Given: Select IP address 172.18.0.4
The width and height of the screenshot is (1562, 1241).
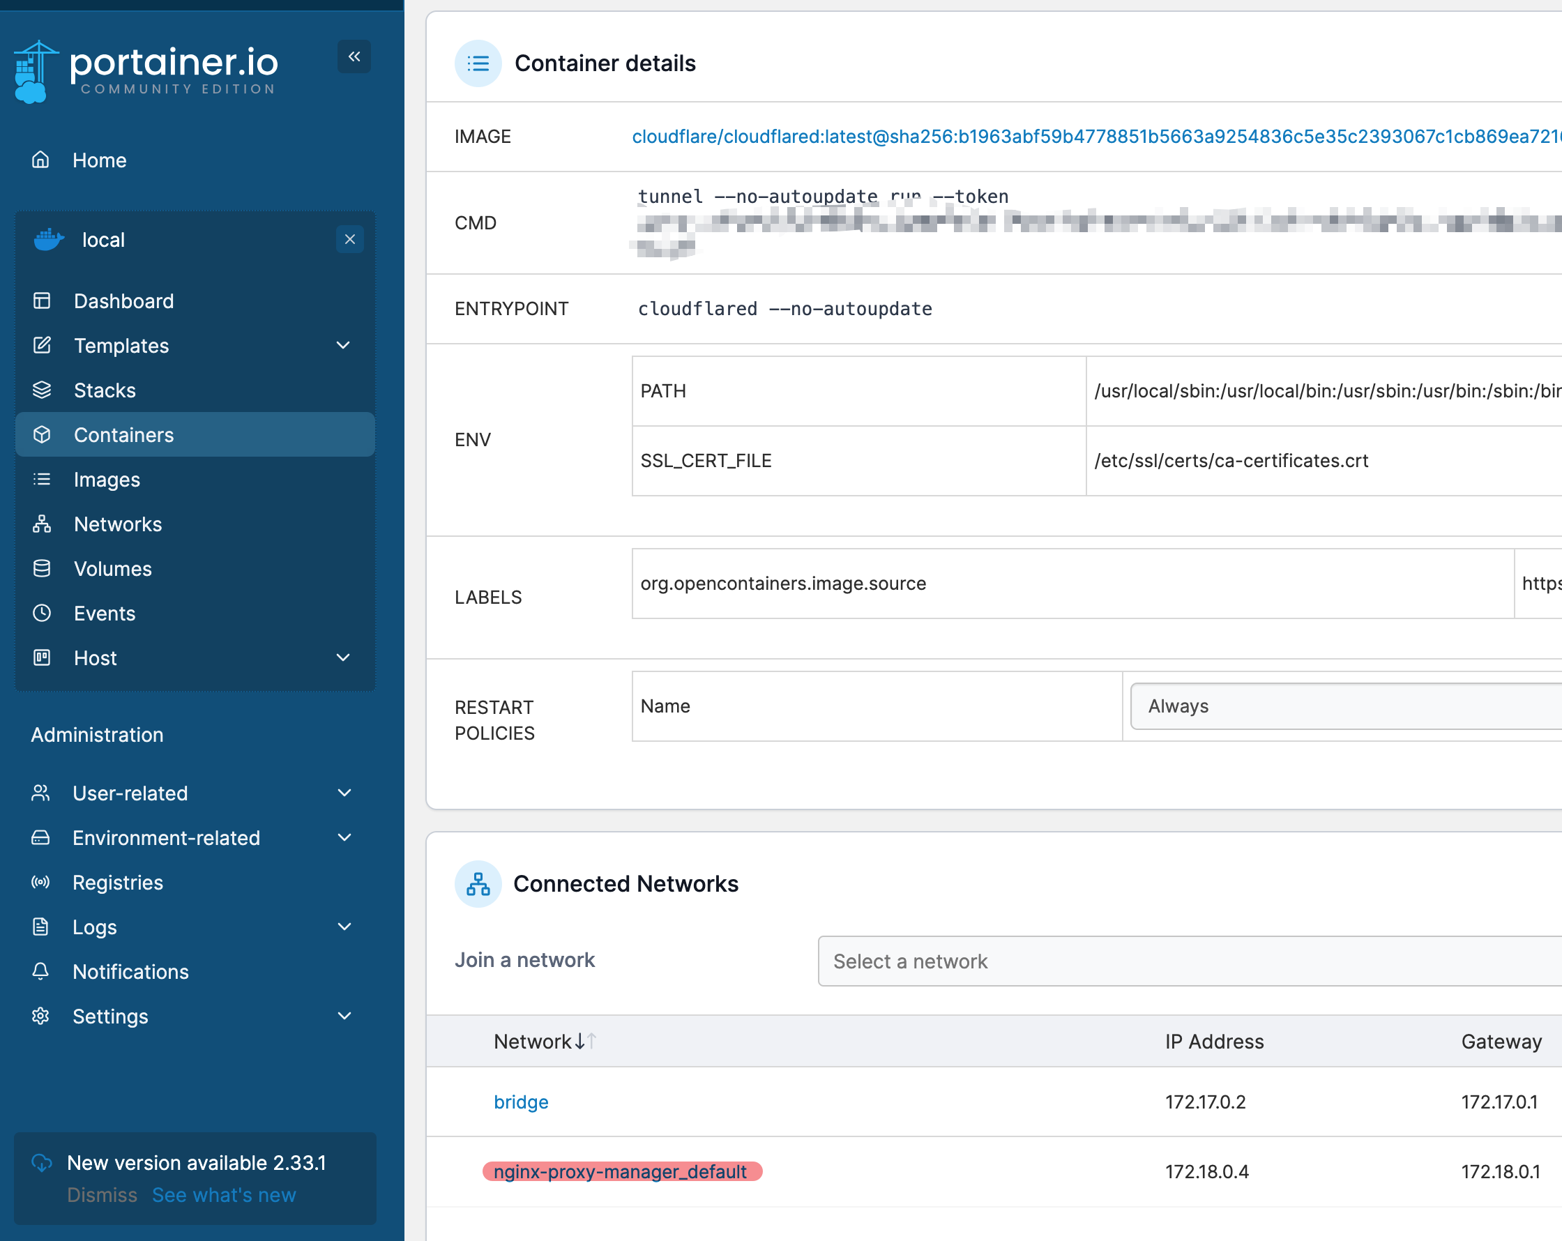Looking at the screenshot, I should click(1207, 1171).
